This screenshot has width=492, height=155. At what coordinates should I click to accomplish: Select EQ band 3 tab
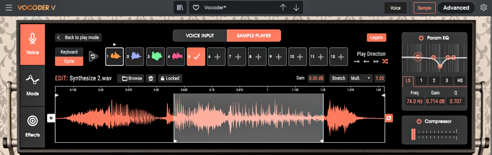(x=447, y=81)
